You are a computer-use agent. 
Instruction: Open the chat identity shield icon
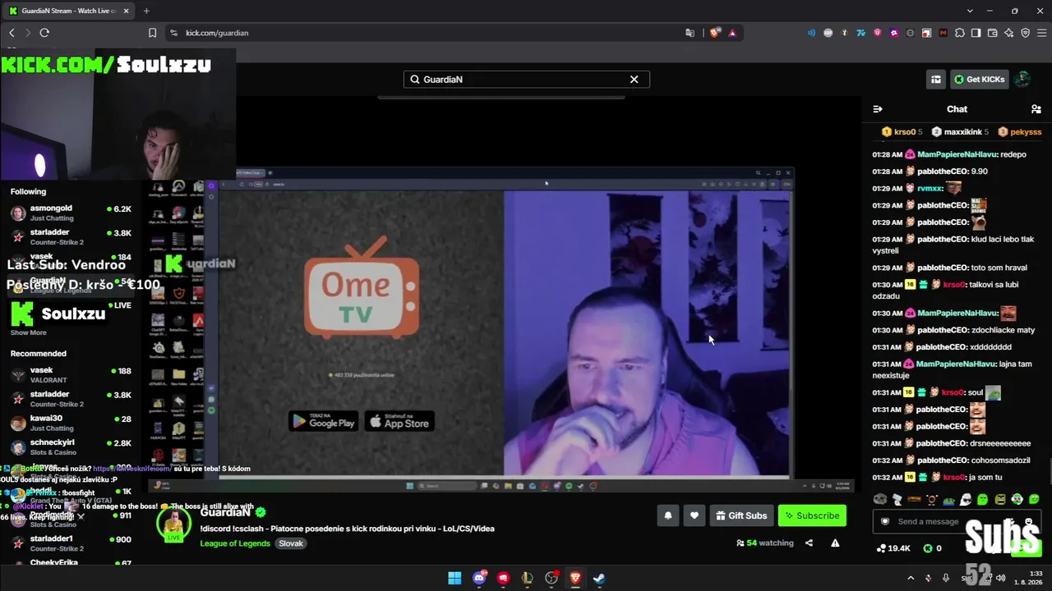pos(885,521)
